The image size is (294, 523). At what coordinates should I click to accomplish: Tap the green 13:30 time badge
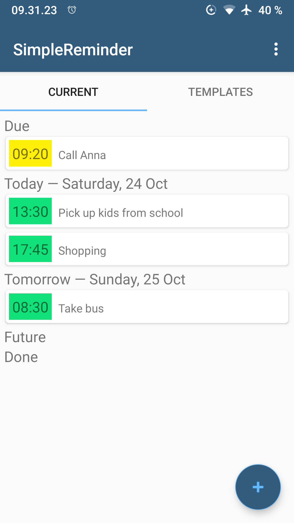[x=30, y=211]
